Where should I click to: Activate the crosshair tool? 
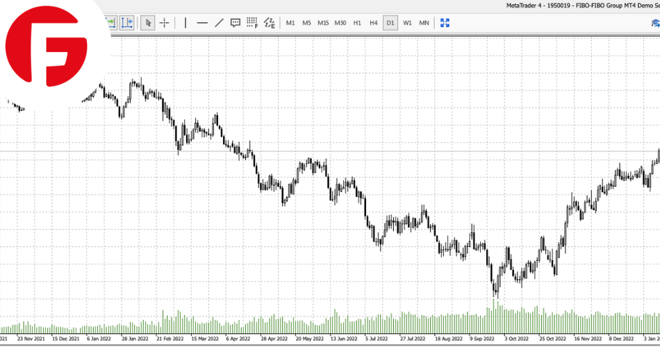coord(164,23)
